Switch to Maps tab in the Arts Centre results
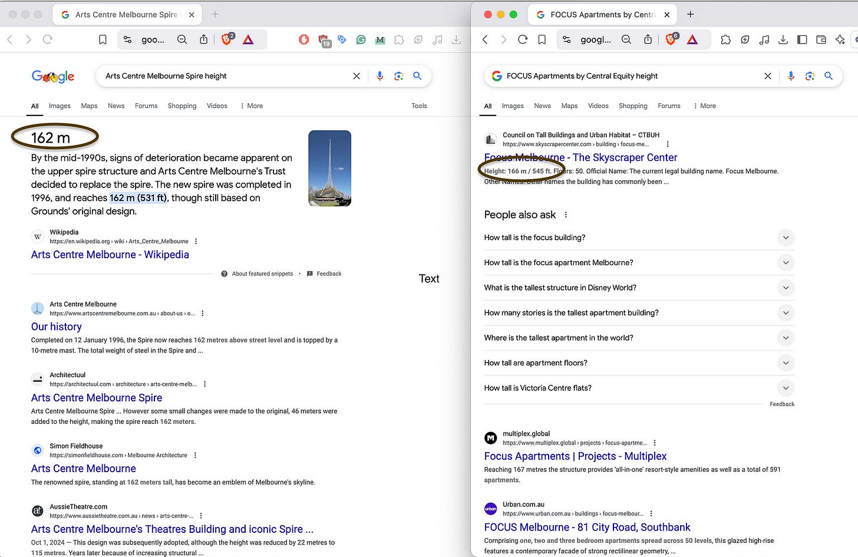858x557 pixels. pyautogui.click(x=89, y=106)
